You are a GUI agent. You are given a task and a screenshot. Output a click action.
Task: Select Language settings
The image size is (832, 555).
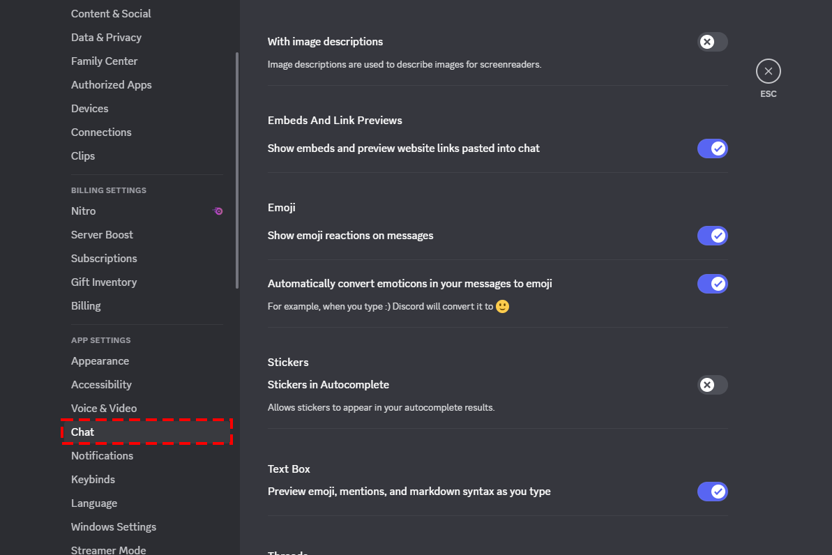[x=94, y=503]
